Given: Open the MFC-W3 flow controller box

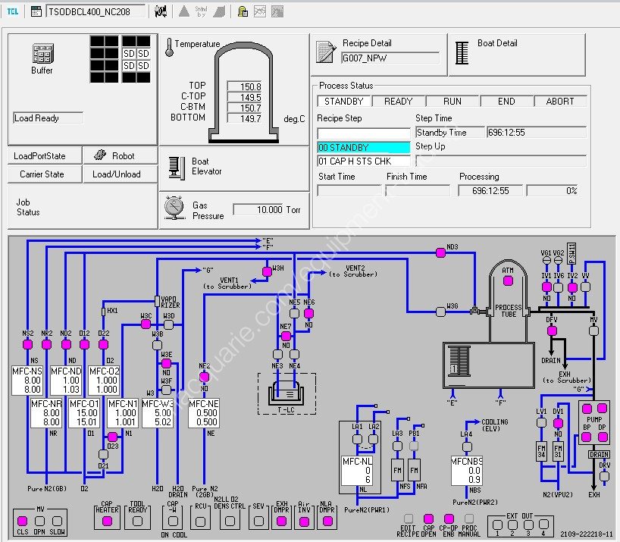Looking at the screenshot, I should (158, 412).
